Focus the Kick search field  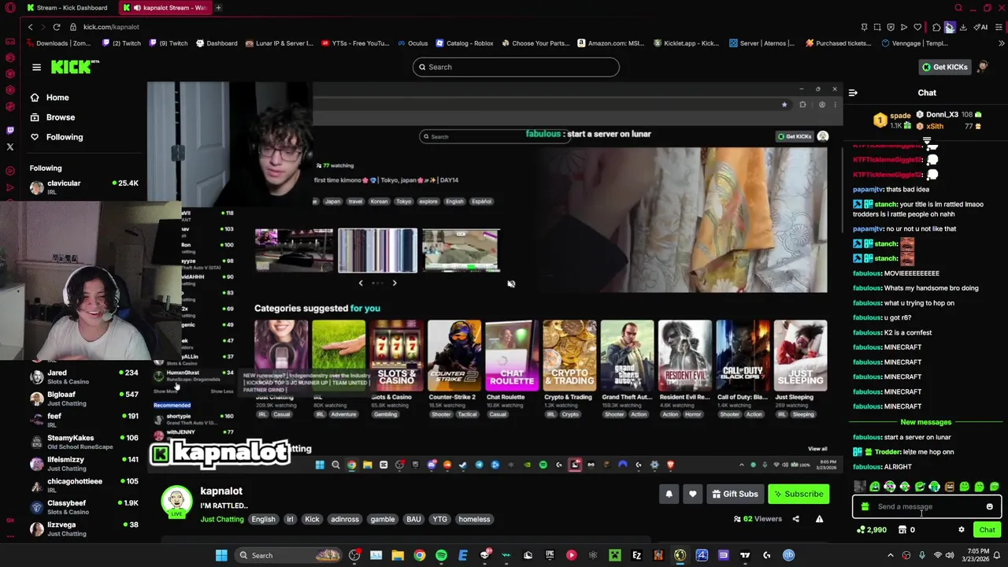tap(516, 67)
